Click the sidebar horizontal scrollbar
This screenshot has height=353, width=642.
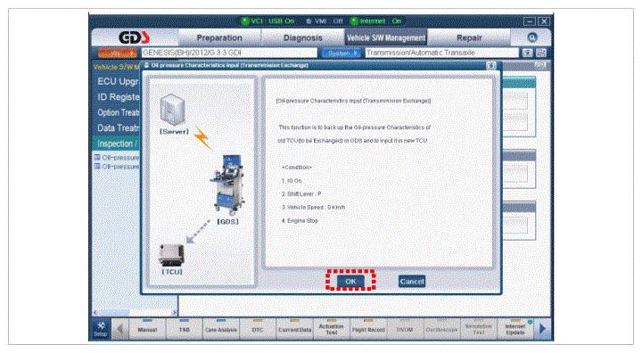click(x=136, y=313)
